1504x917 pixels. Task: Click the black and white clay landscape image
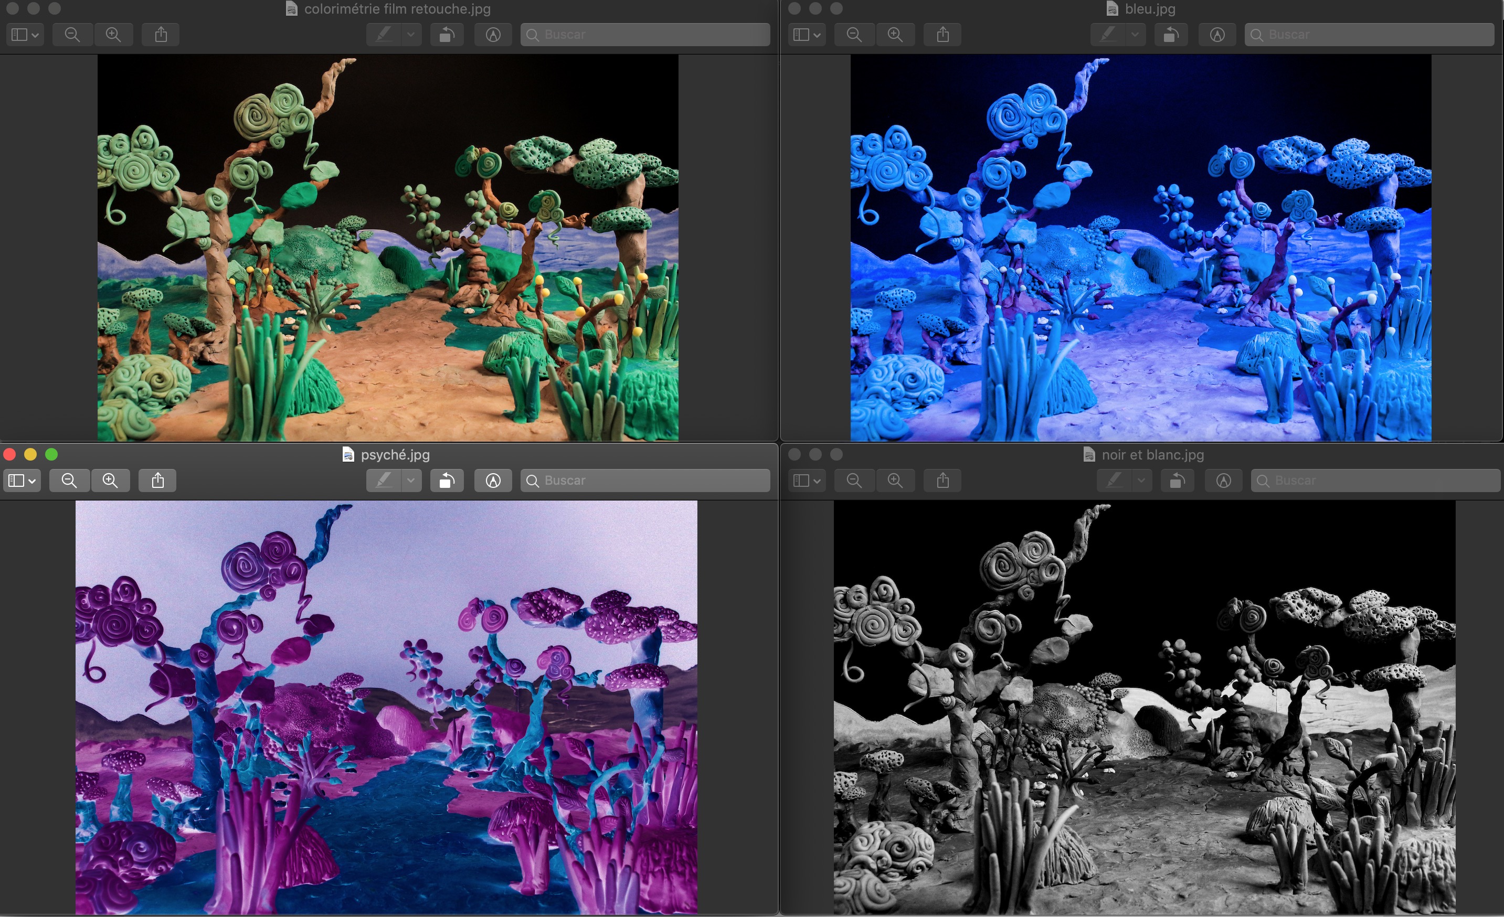(1144, 707)
